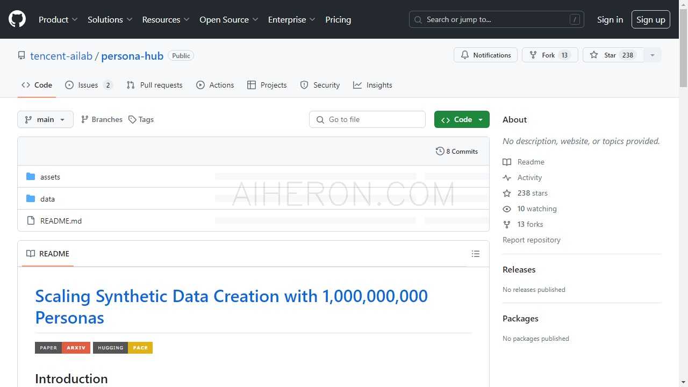Open the README outline menu icon

click(475, 254)
